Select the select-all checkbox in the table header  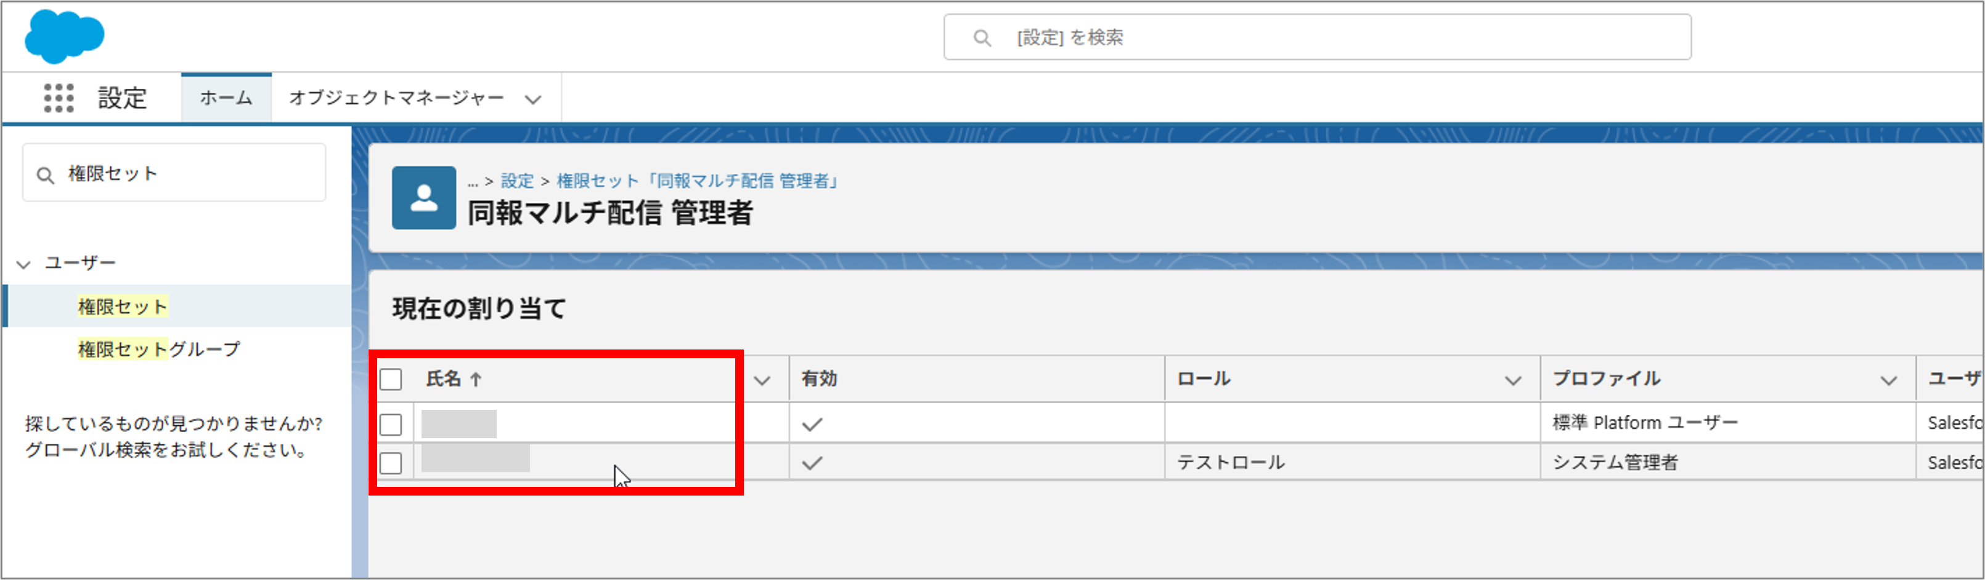[392, 379]
